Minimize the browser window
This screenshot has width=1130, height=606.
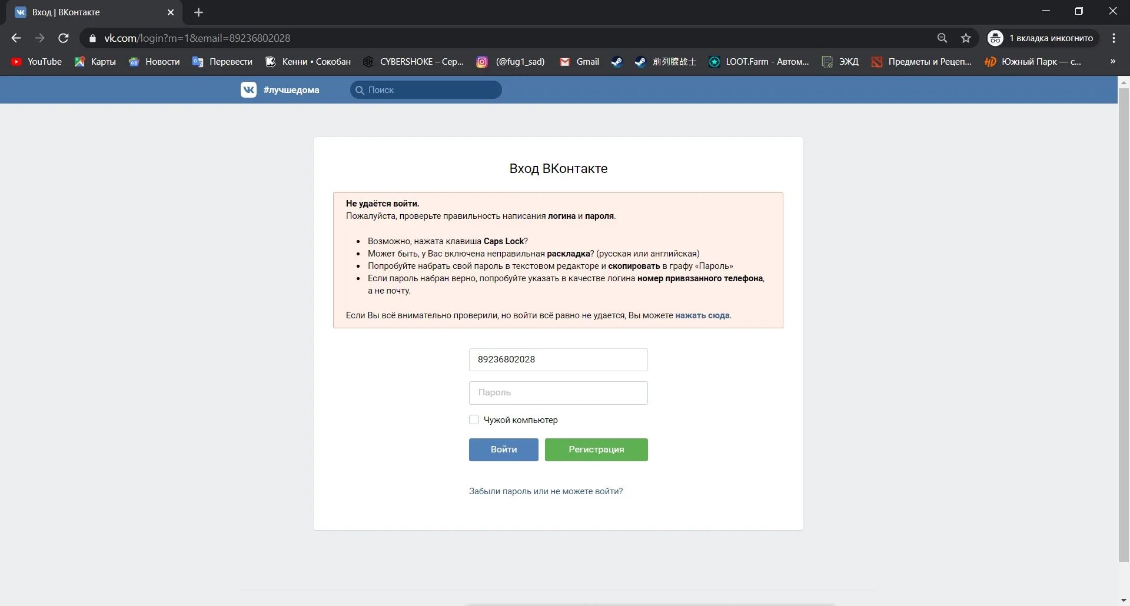1046,11
